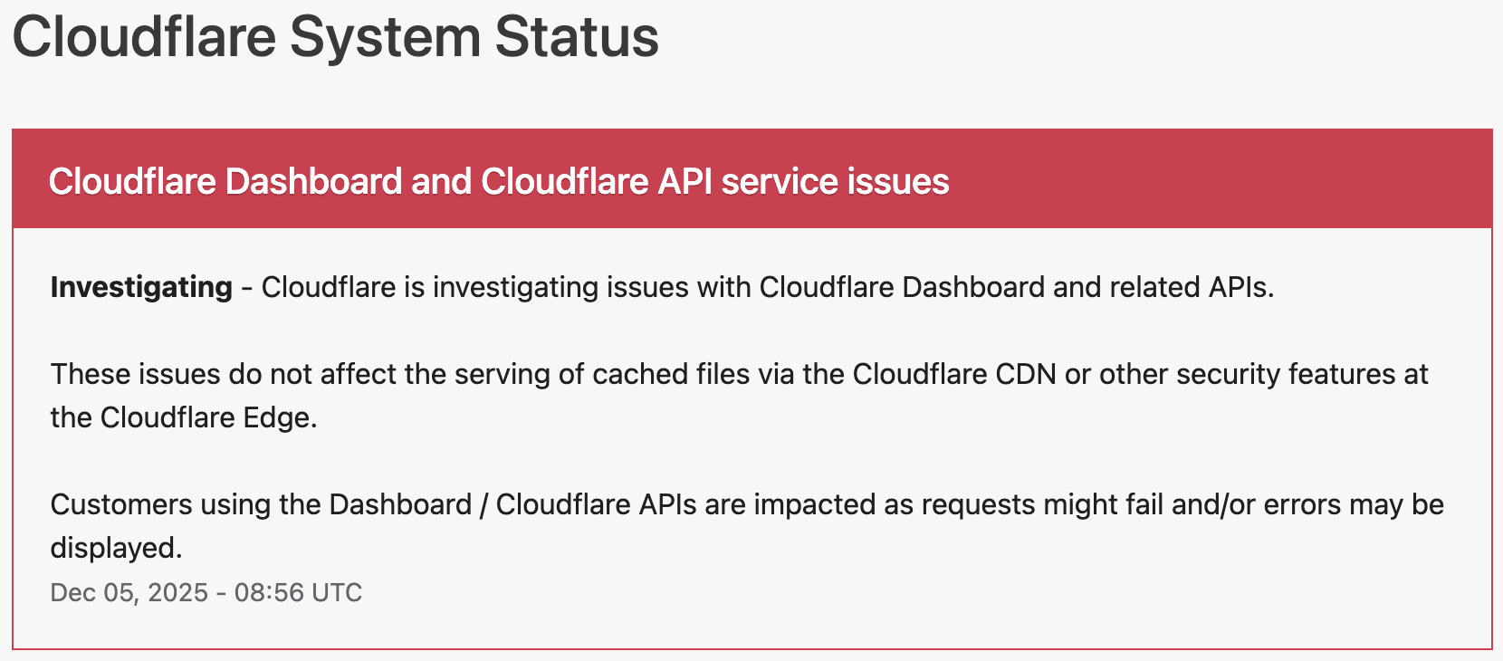Click the UTC text in the timestamp
The image size is (1503, 661).
pyautogui.click(x=337, y=592)
